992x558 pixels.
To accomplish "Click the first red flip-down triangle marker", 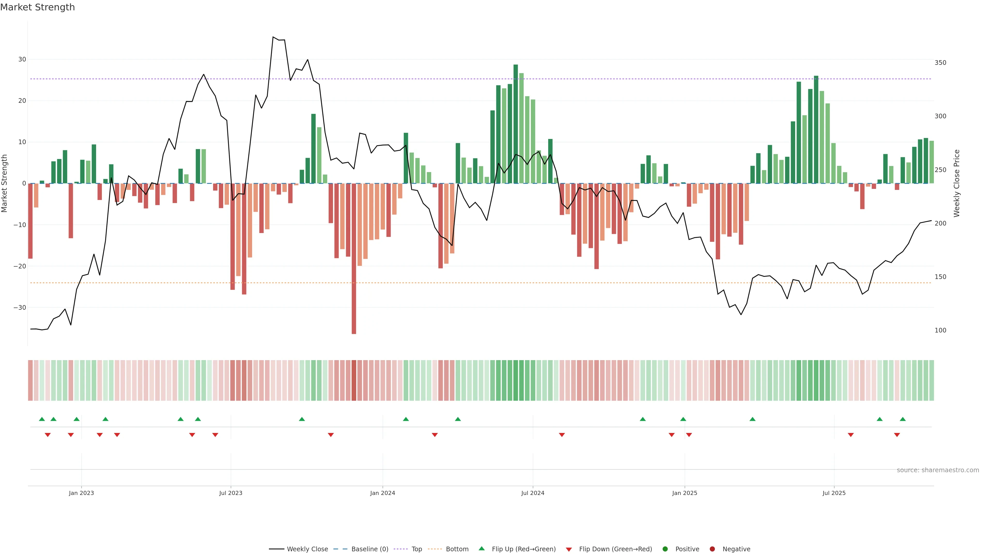I will (x=48, y=435).
